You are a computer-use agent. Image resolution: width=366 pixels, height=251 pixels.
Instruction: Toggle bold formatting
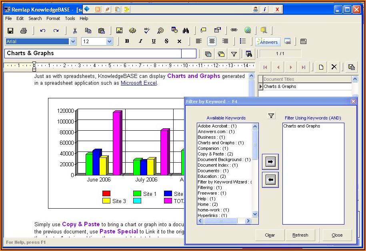(x=127, y=41)
